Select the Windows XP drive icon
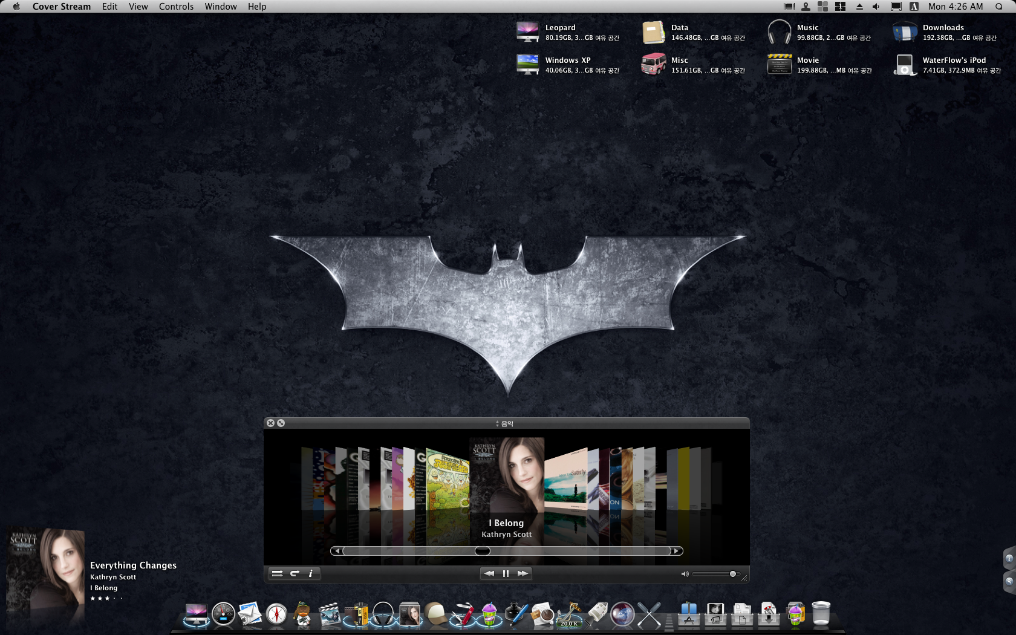The width and height of the screenshot is (1016, 635). pyautogui.click(x=527, y=64)
